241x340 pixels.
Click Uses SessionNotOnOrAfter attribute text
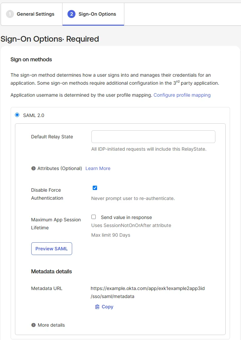click(x=131, y=225)
